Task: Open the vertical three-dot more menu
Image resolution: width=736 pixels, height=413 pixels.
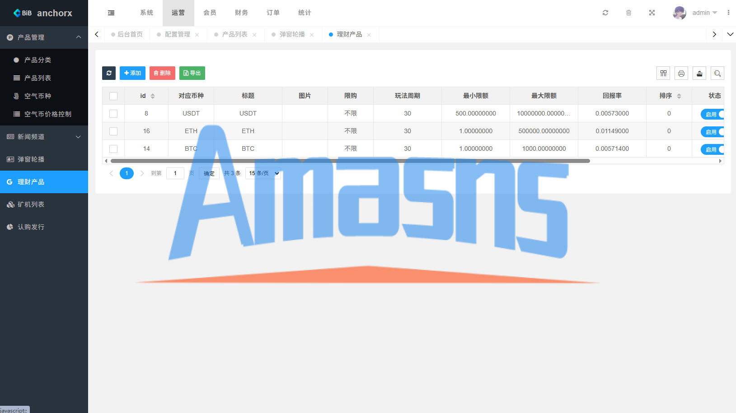Action: tap(728, 13)
